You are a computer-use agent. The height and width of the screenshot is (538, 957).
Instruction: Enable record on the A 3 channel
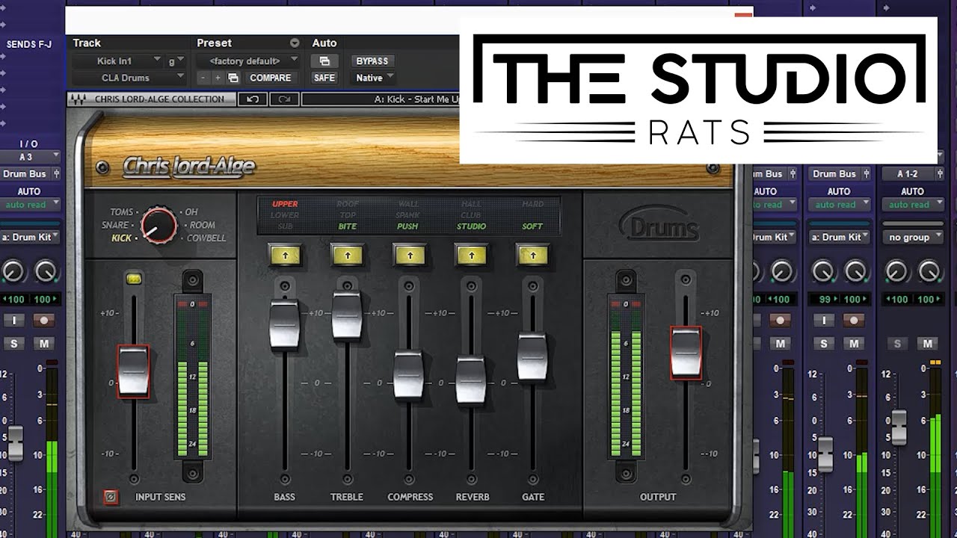(x=45, y=321)
